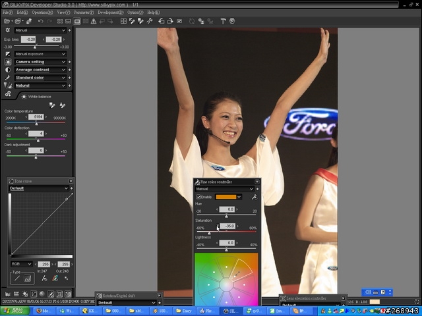422x316 pixels.
Task: Select the straight line curve type
Action: point(16,278)
